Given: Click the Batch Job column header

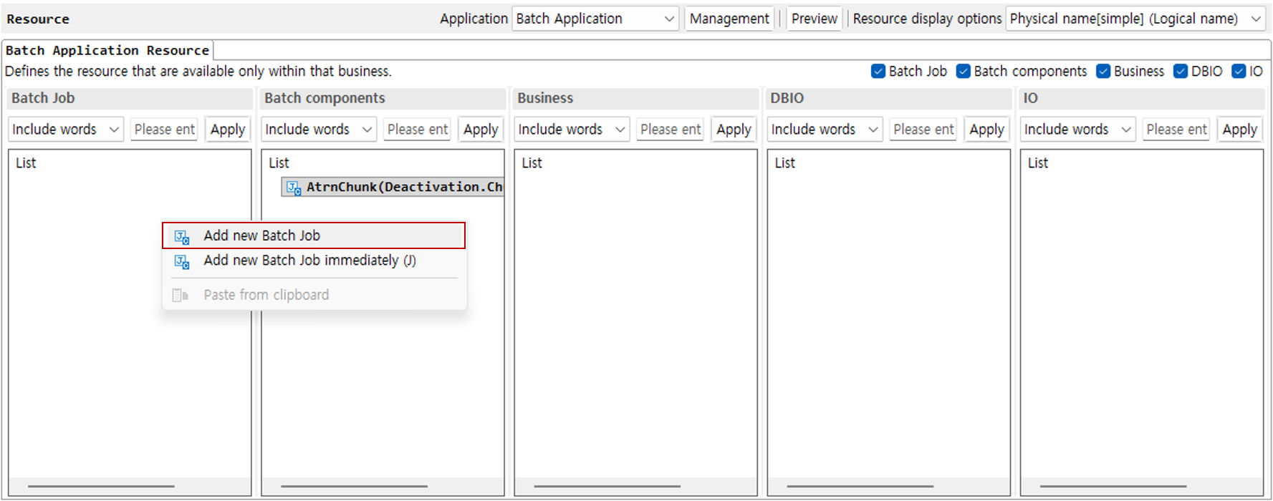Looking at the screenshot, I should click(x=130, y=99).
